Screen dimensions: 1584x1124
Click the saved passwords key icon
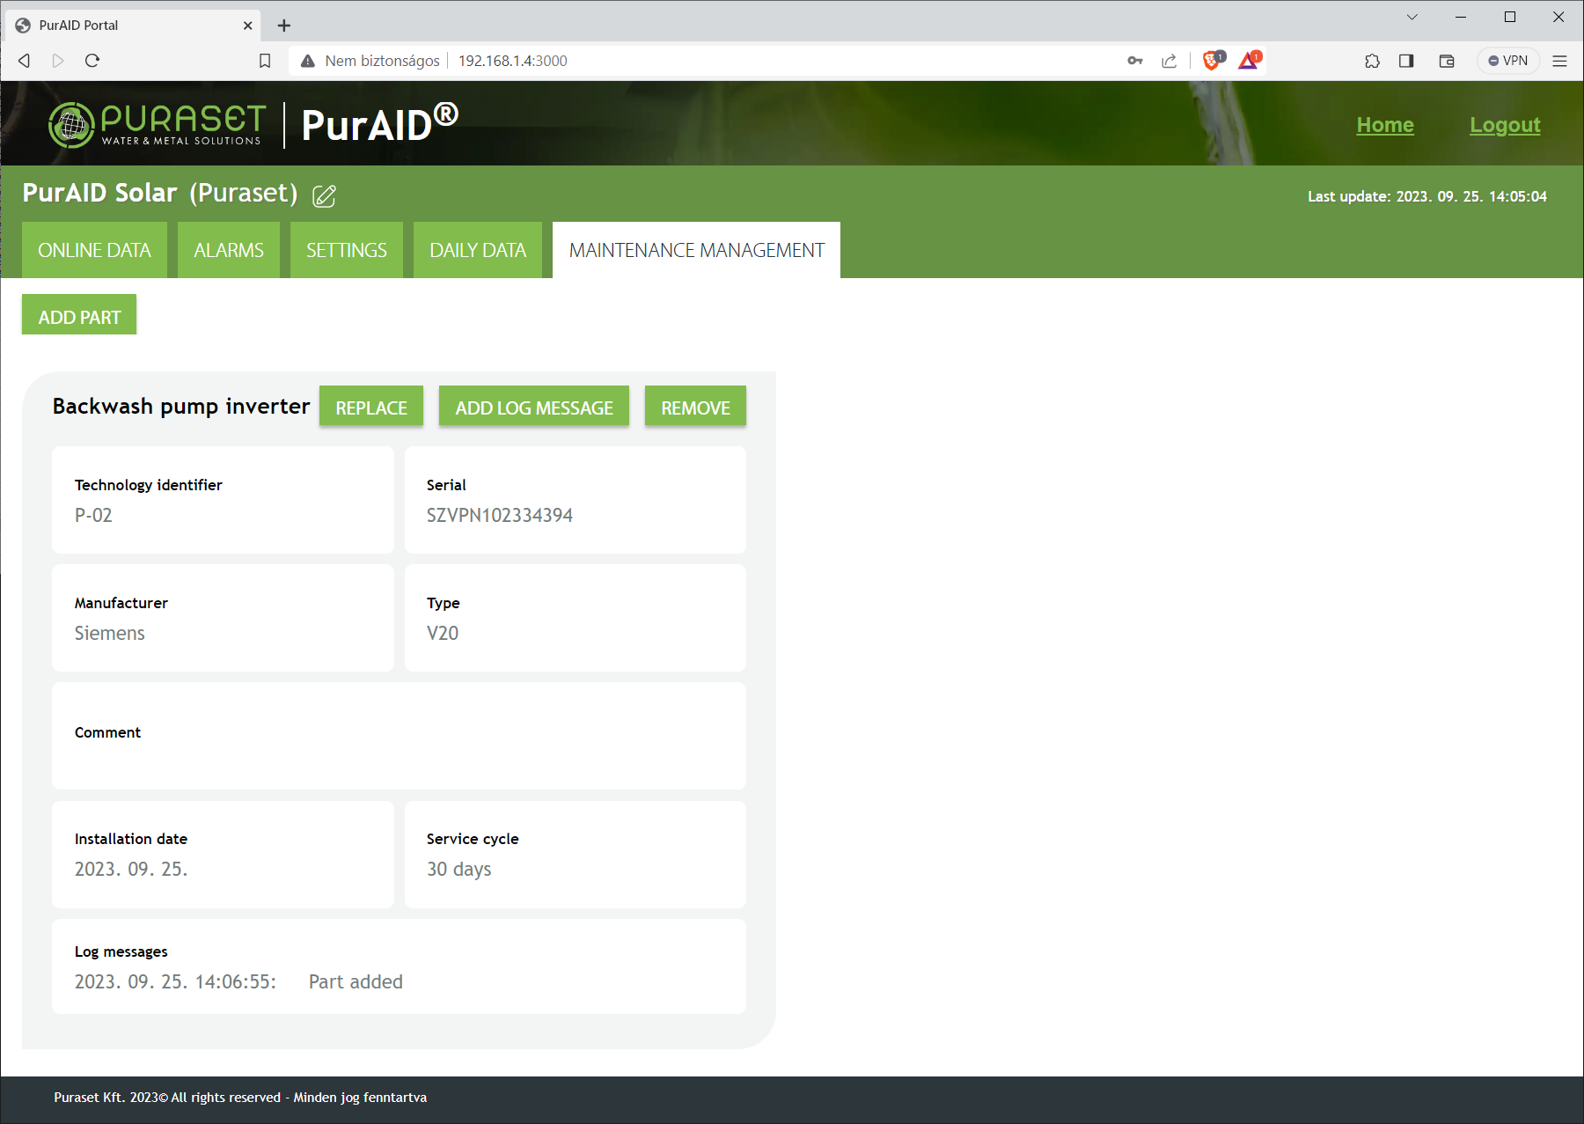point(1134,61)
